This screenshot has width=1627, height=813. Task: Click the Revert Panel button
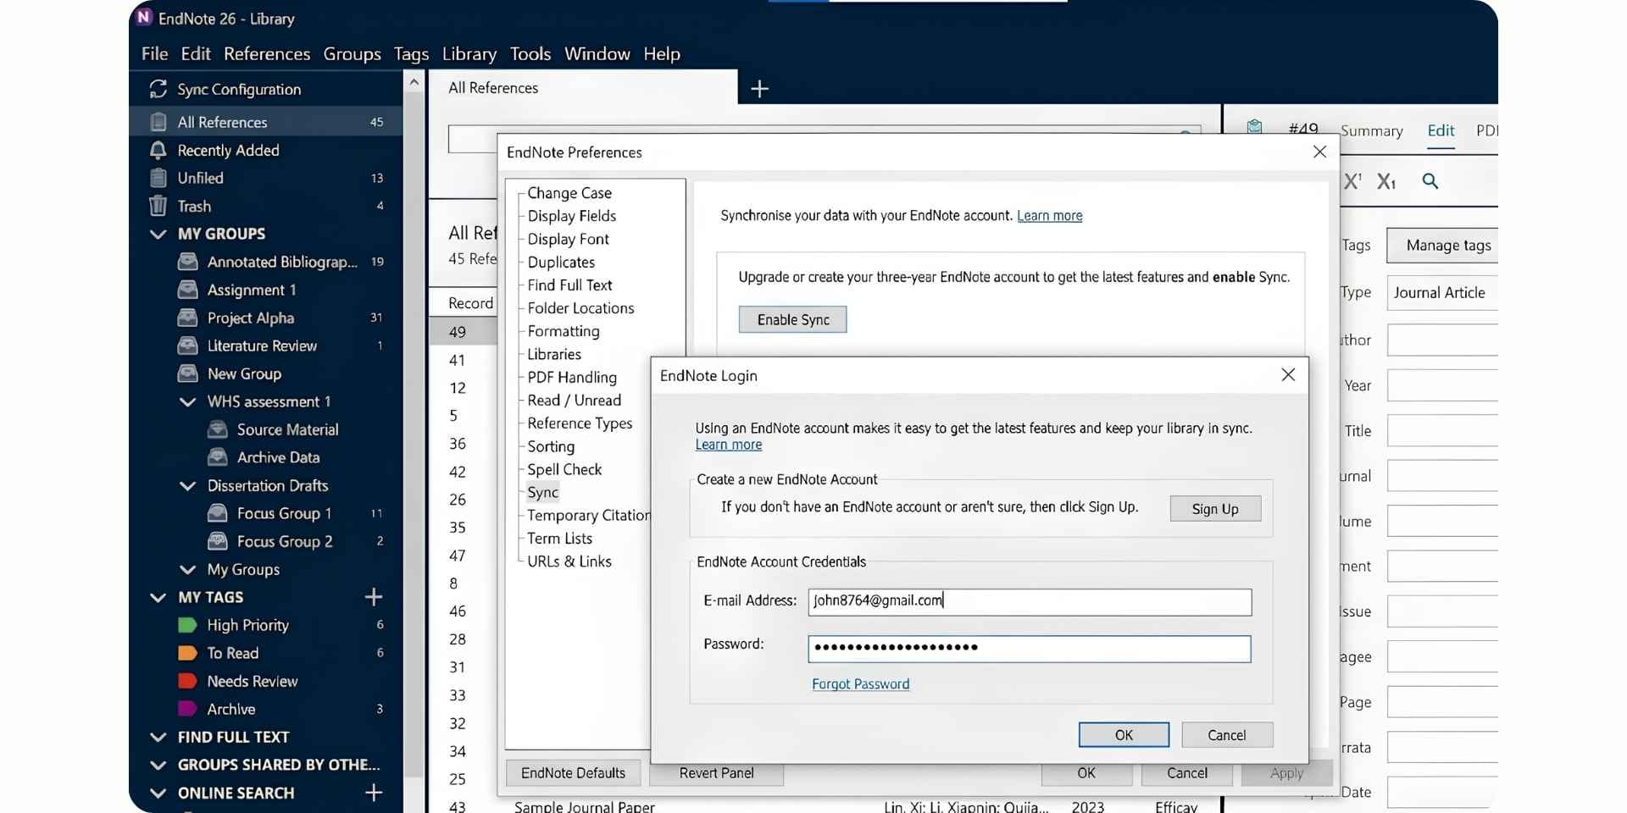[x=716, y=772]
